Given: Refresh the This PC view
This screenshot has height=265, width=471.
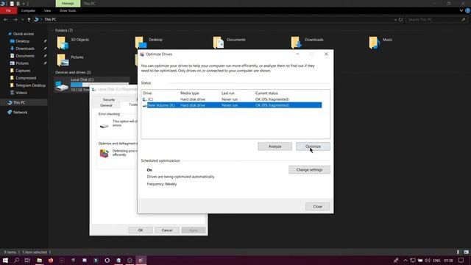Looking at the screenshot, I should tap(400, 20).
